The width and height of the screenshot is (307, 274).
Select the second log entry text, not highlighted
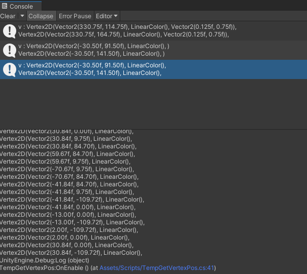pos(94,50)
